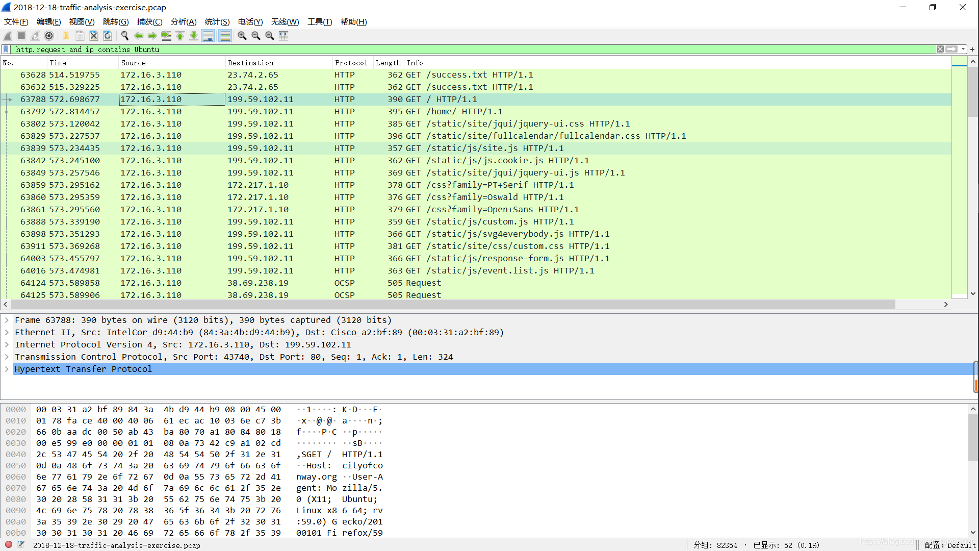Viewport: 979px width, 551px height.
Task: Jump to the first packet
Action: point(180,36)
